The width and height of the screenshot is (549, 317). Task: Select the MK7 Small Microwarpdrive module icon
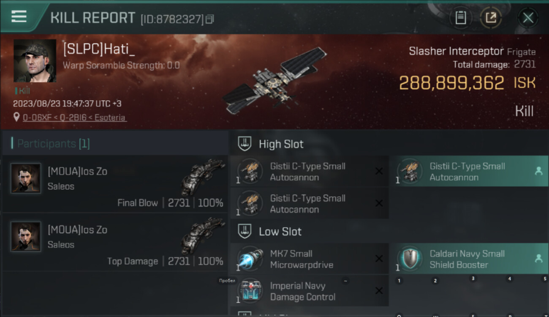[250, 259]
